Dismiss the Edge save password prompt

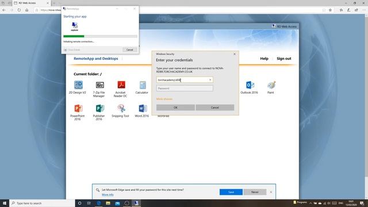pyautogui.click(x=271, y=192)
